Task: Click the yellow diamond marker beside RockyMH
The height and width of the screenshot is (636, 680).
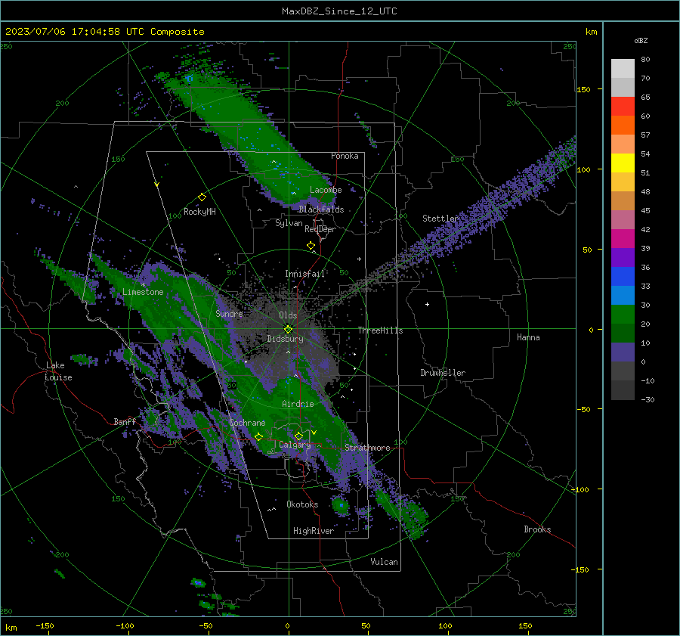Action: [202, 197]
